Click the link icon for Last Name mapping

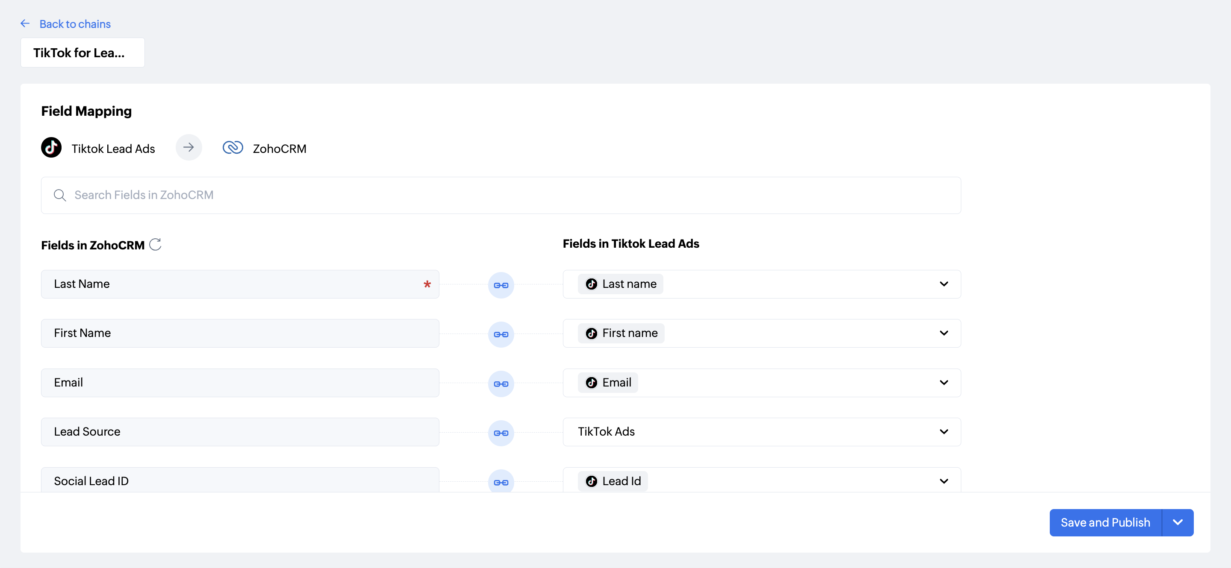(x=501, y=285)
